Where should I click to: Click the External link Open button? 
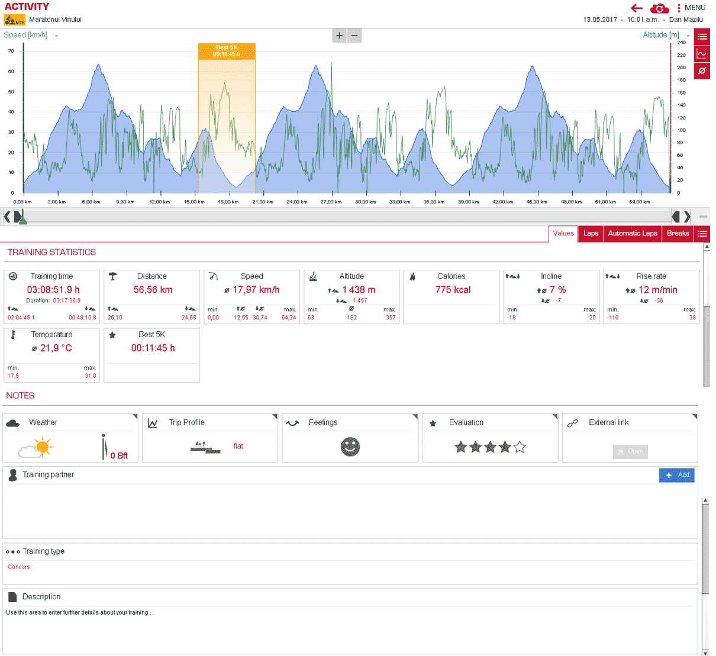[630, 451]
